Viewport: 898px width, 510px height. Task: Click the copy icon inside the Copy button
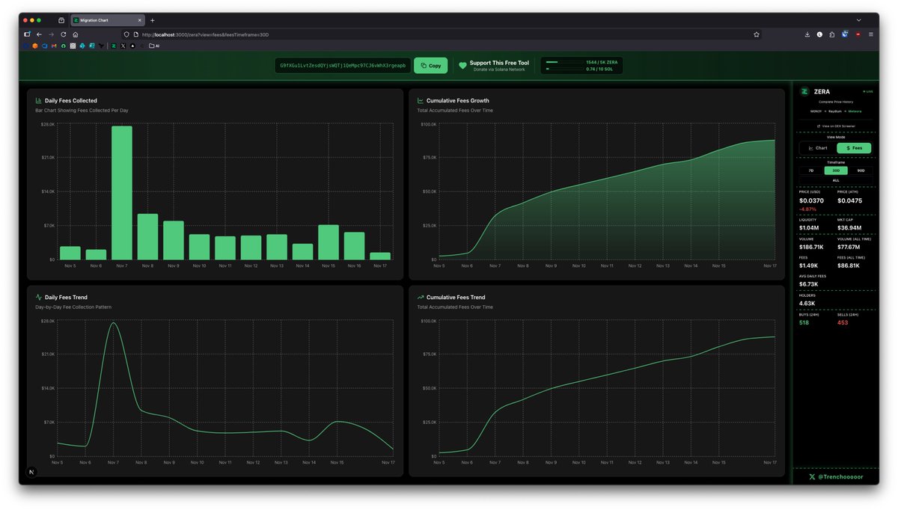coord(424,65)
